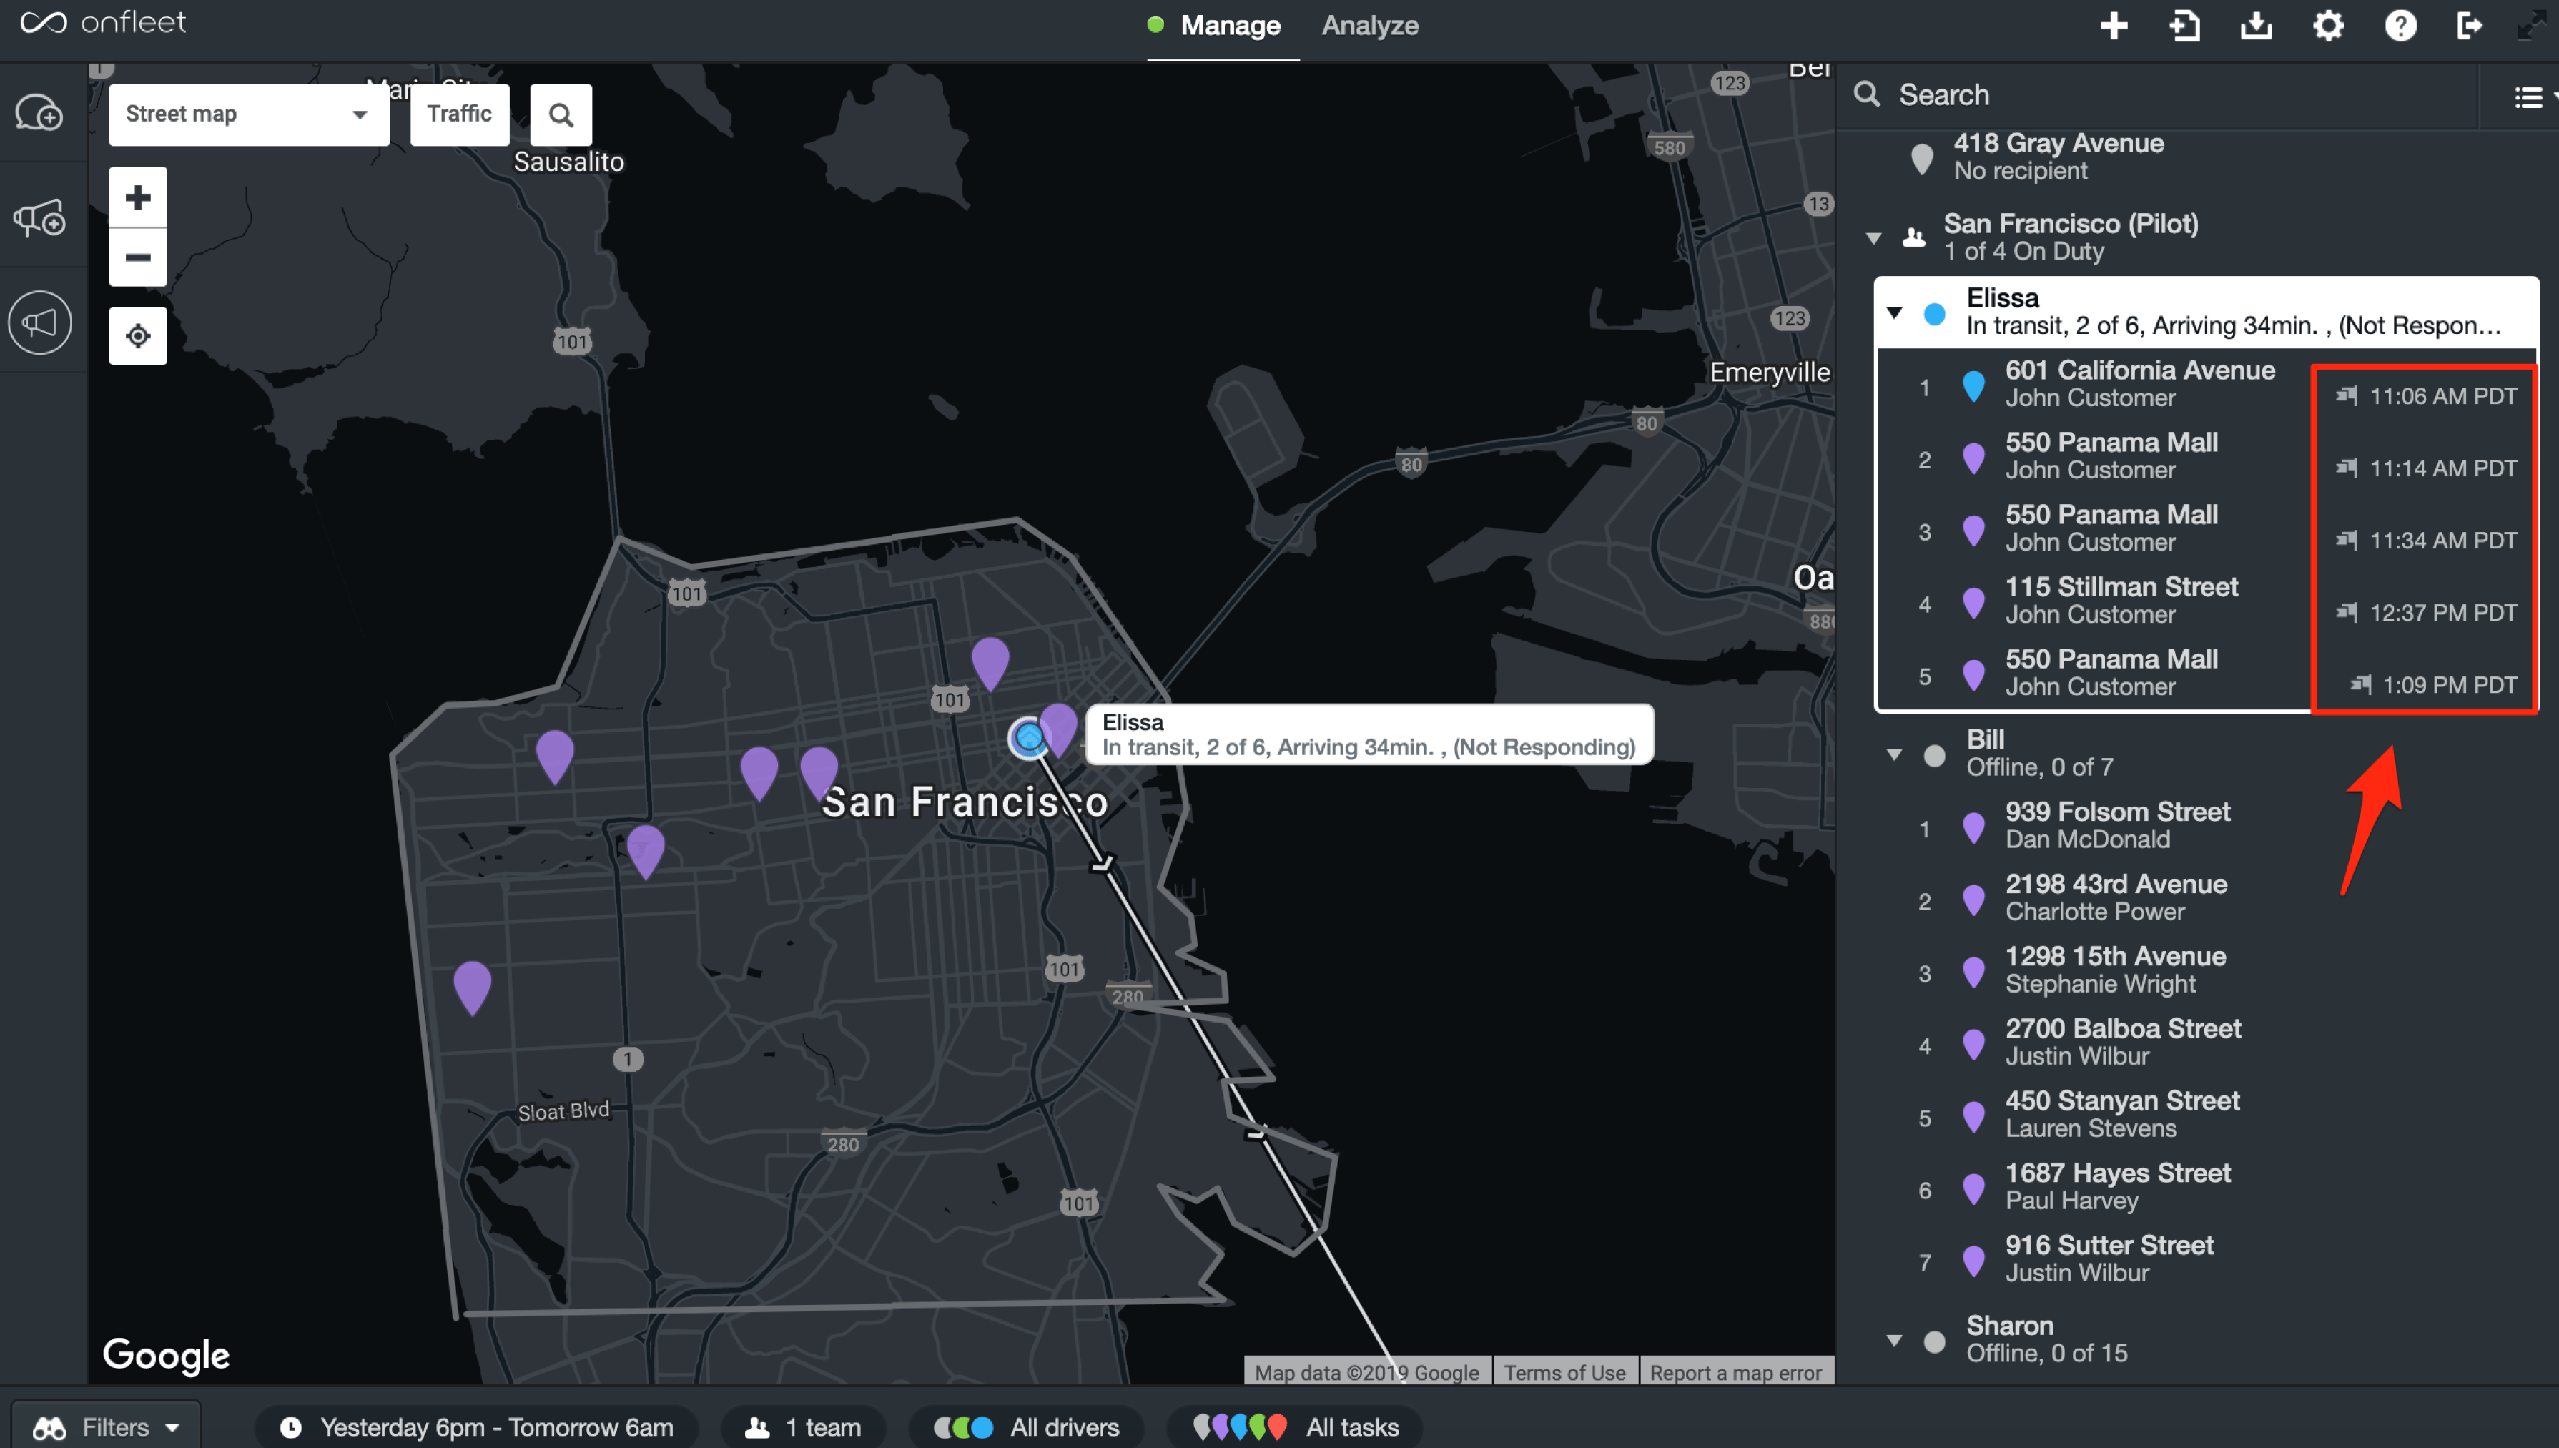2559x1448 pixels.
Task: Toggle the All drivers status filter
Action: coord(1027,1427)
